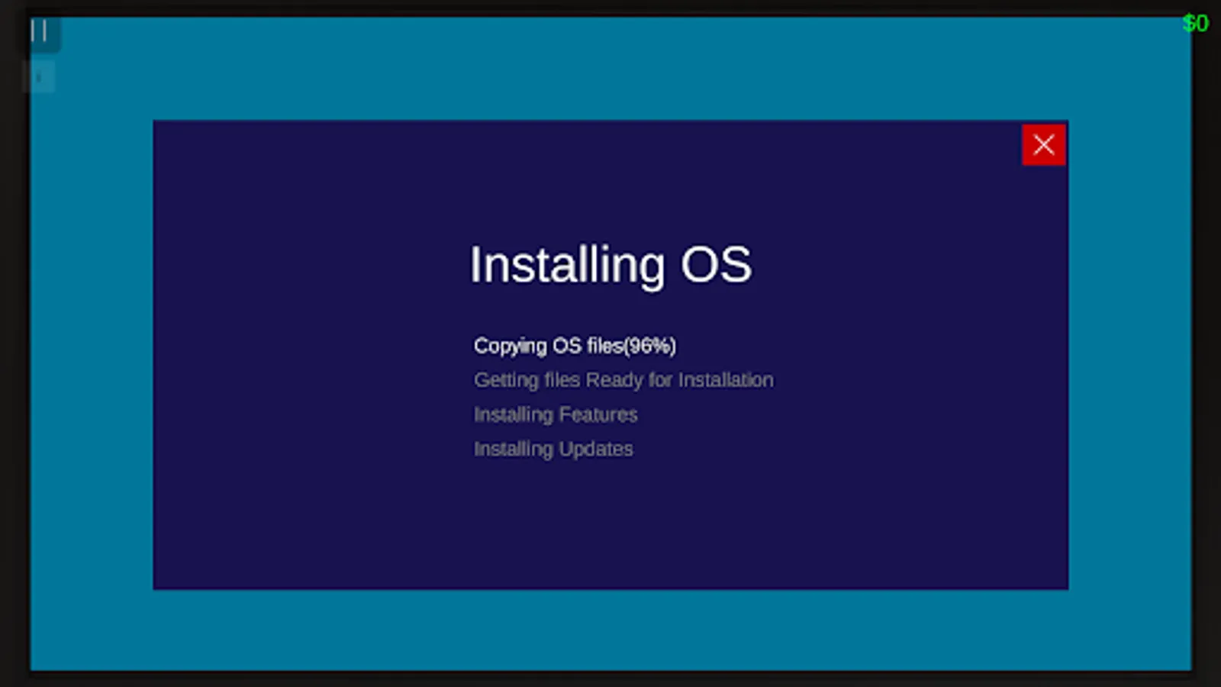Select "Getting files Ready for Installation" step
1221x687 pixels.
623,380
